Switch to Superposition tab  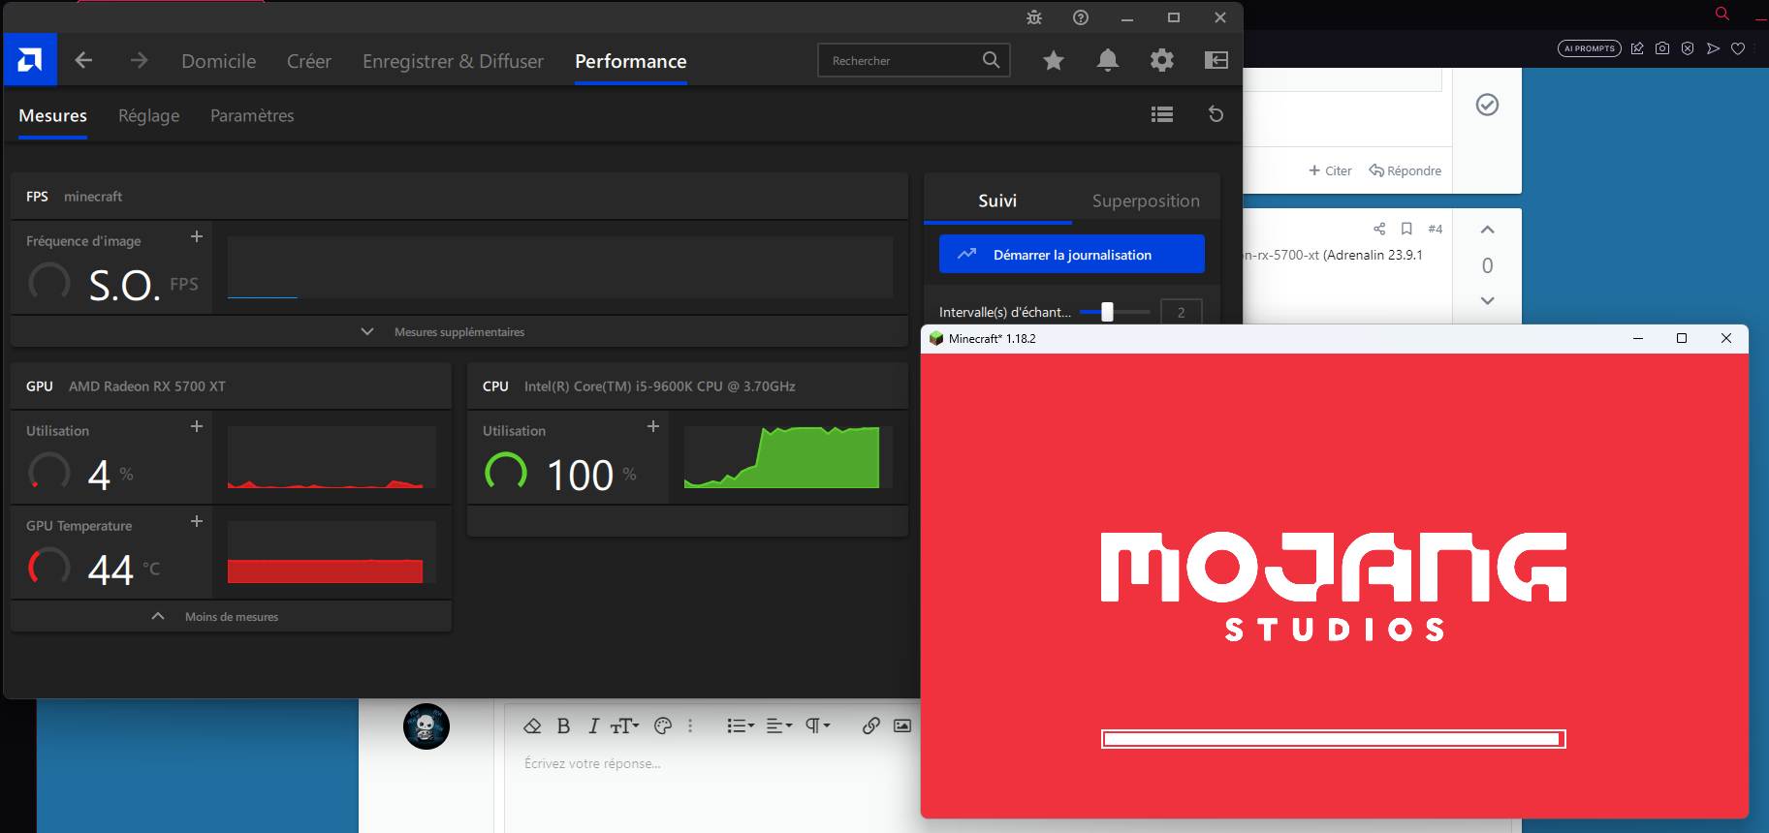(1146, 201)
